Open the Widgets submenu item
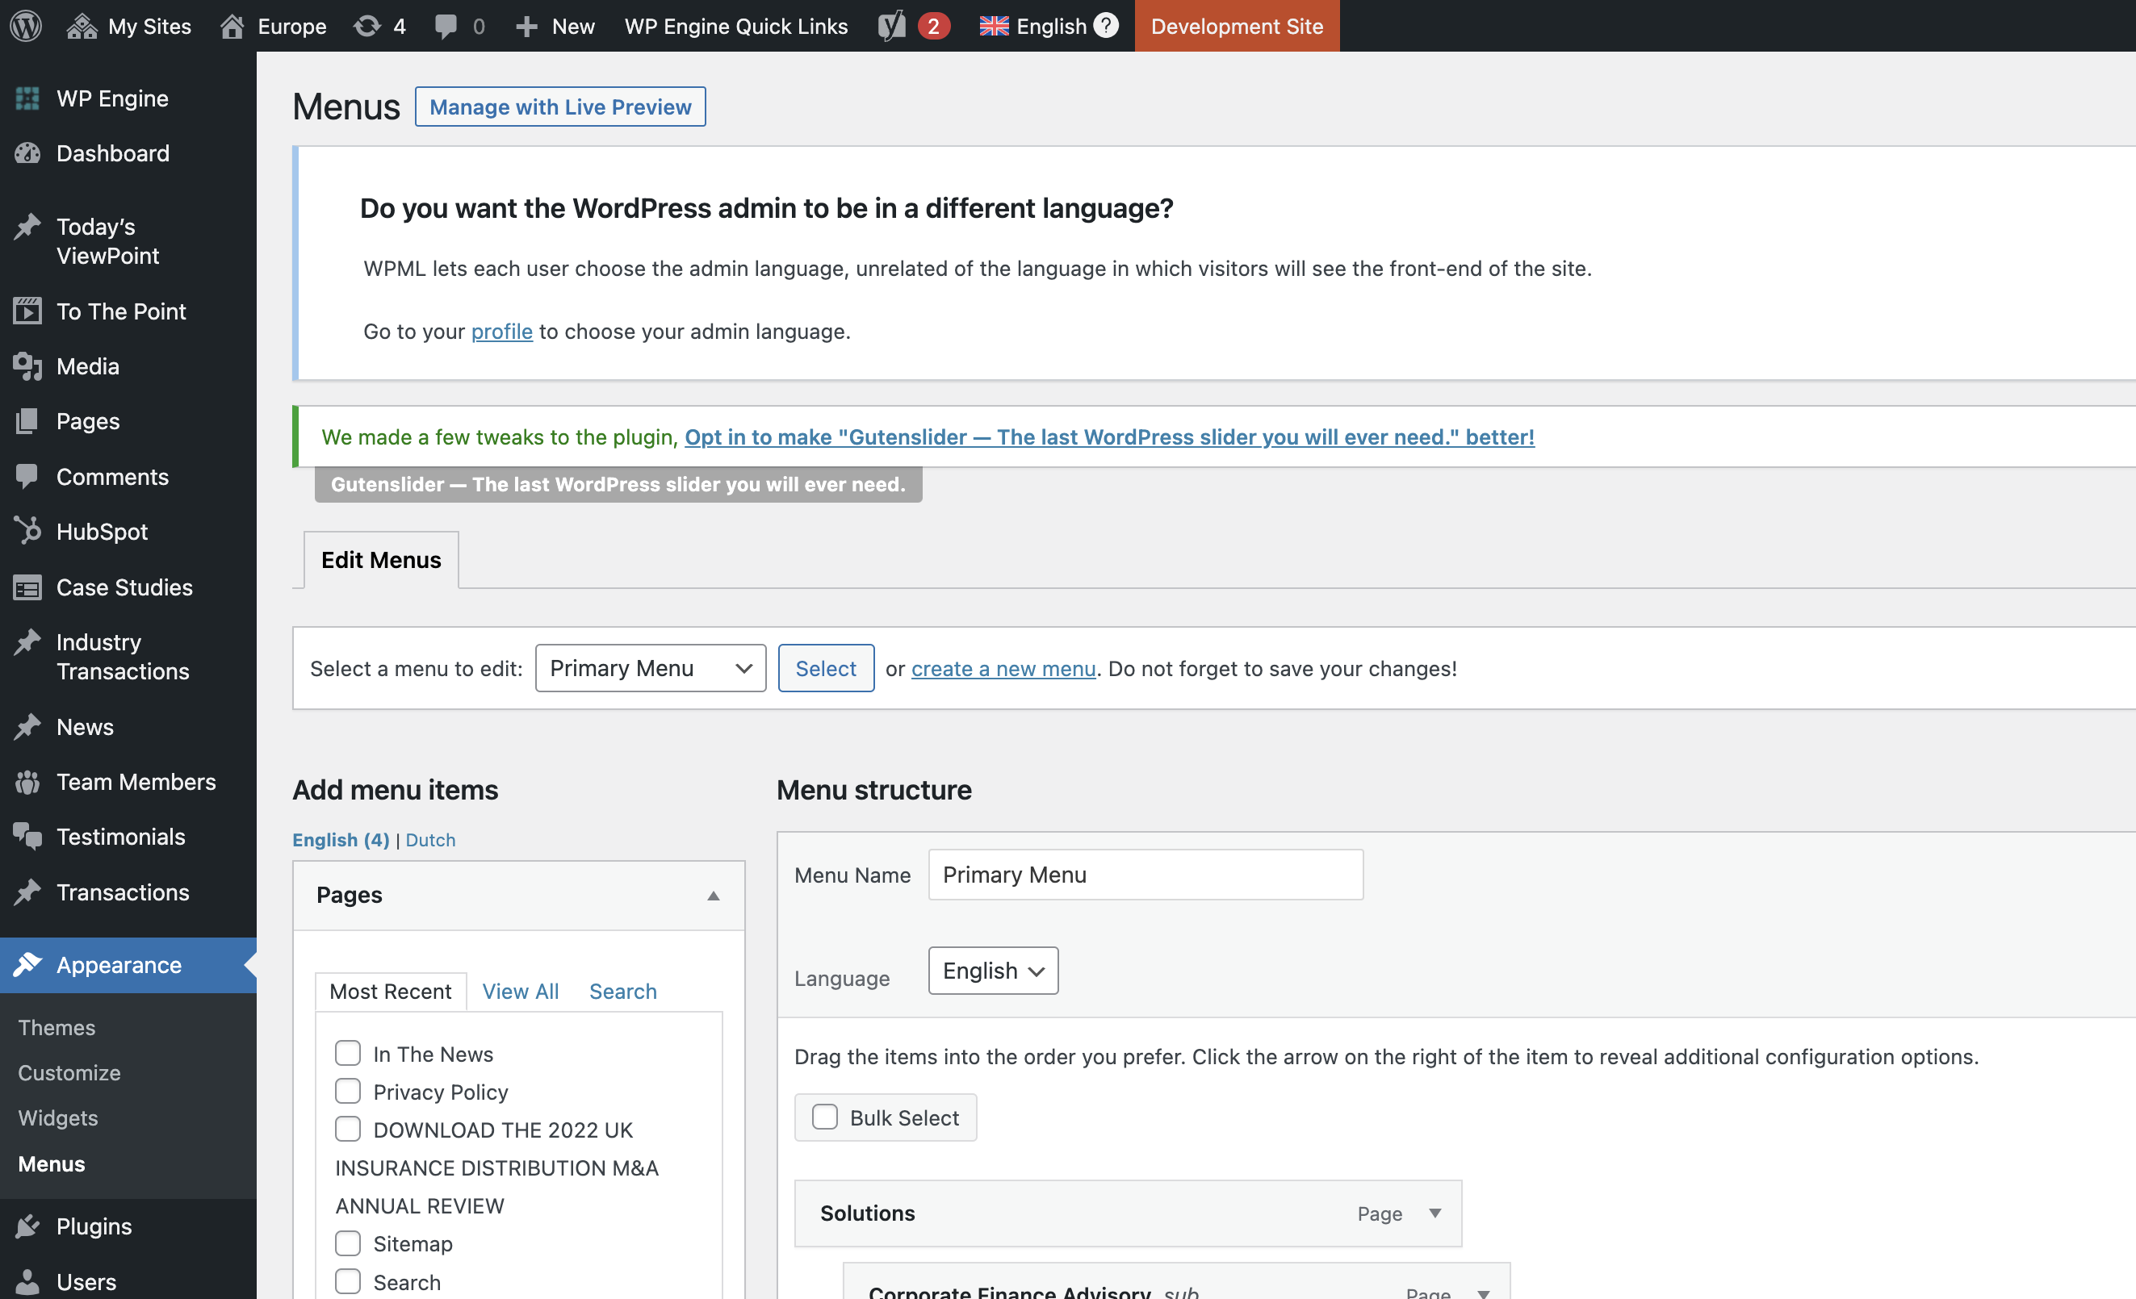Image resolution: width=2136 pixels, height=1299 pixels. point(58,1118)
